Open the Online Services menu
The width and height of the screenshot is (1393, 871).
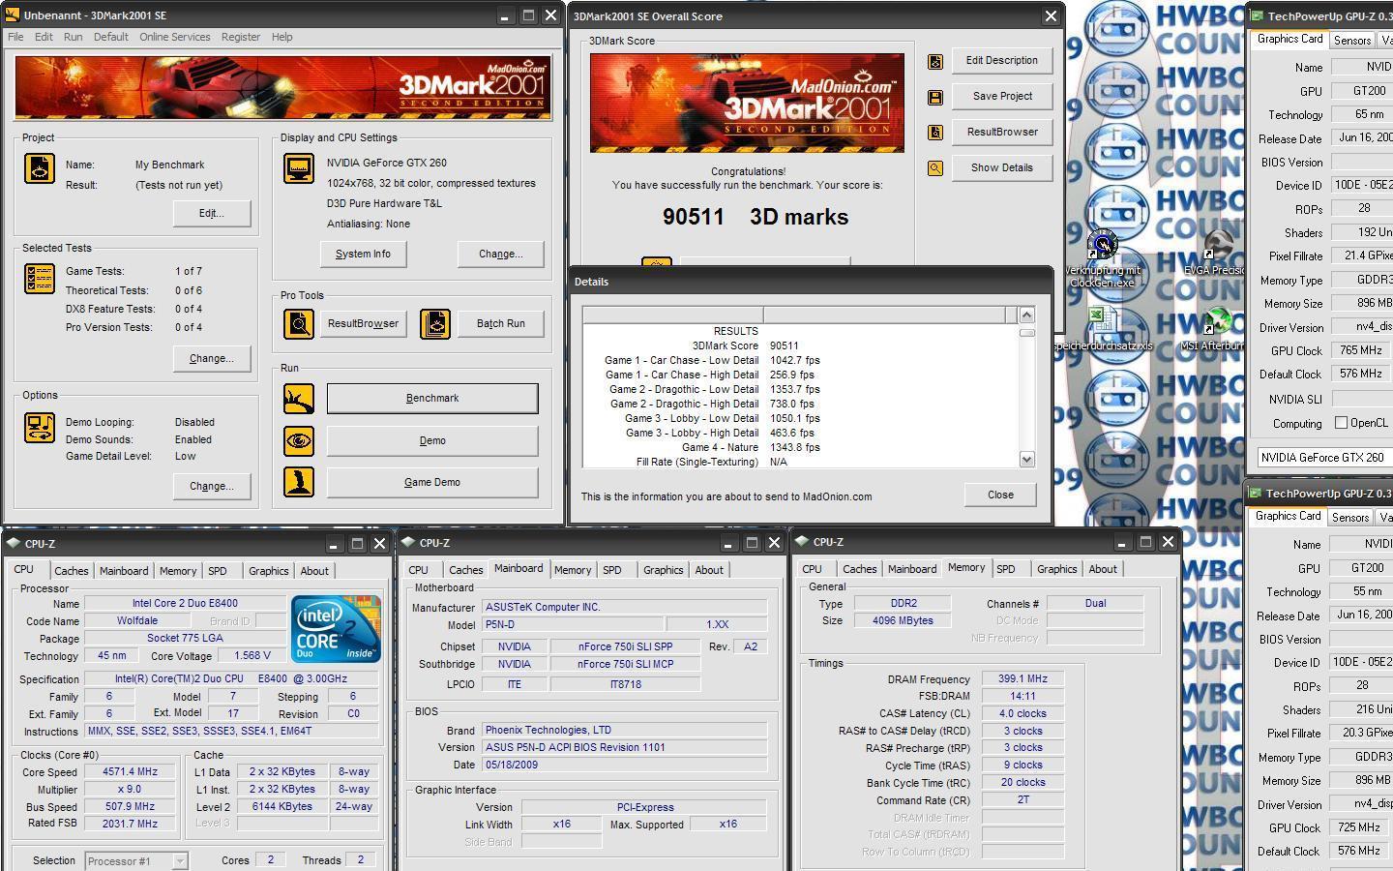174,37
